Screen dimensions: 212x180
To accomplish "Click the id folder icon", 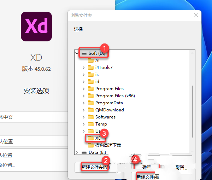I will pos(91,81).
